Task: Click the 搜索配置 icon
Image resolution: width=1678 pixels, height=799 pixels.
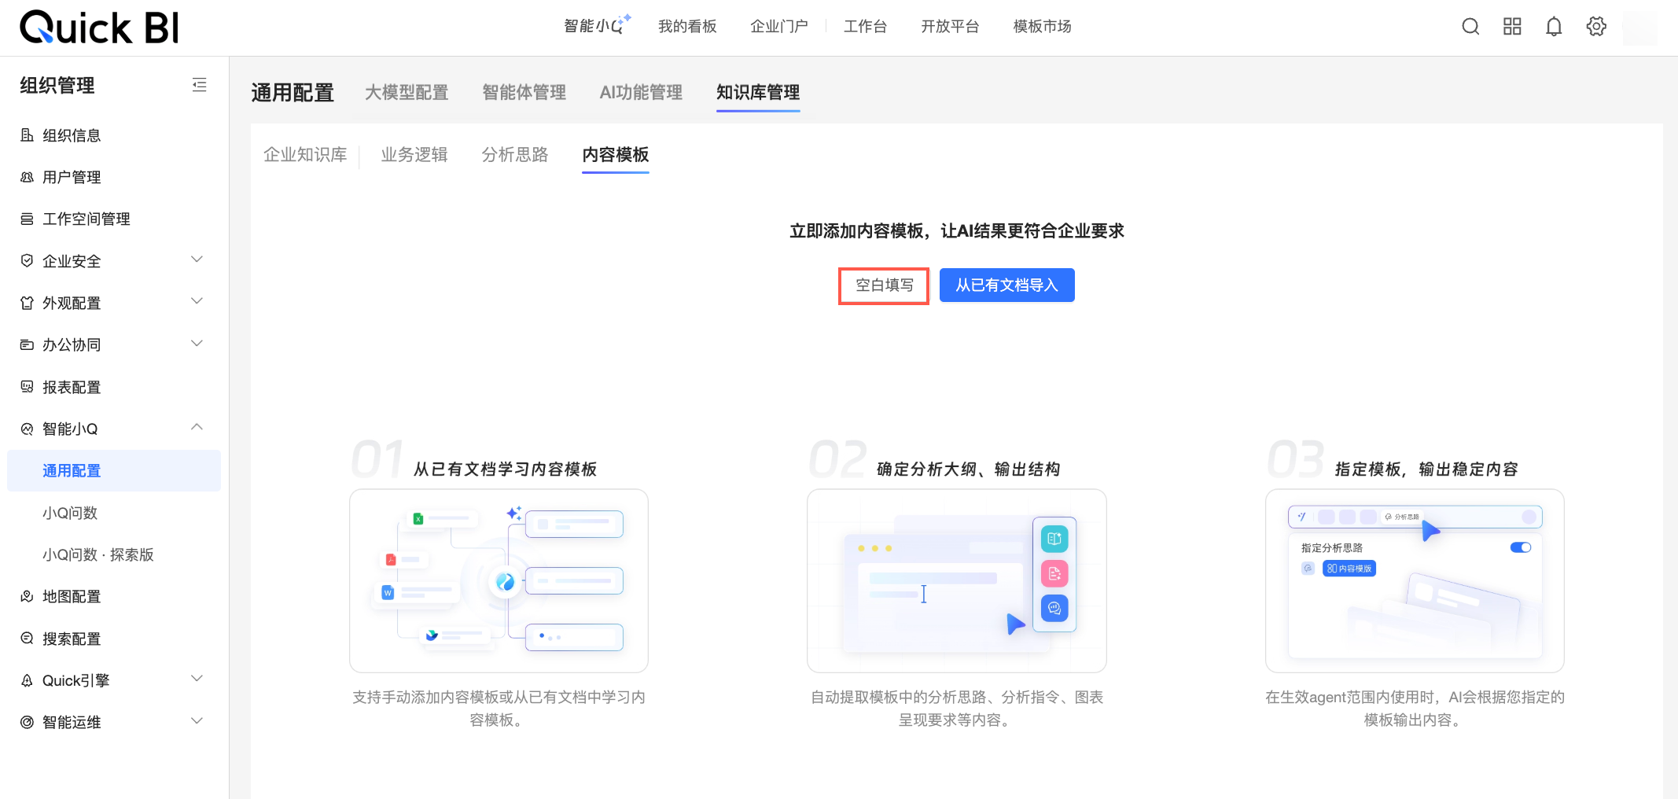Action: pyautogui.click(x=27, y=638)
